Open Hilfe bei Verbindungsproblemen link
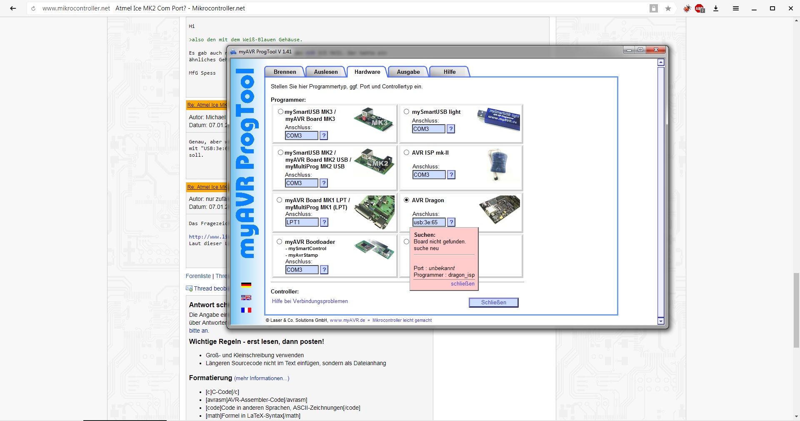Image resolution: width=800 pixels, height=421 pixels. [310, 301]
